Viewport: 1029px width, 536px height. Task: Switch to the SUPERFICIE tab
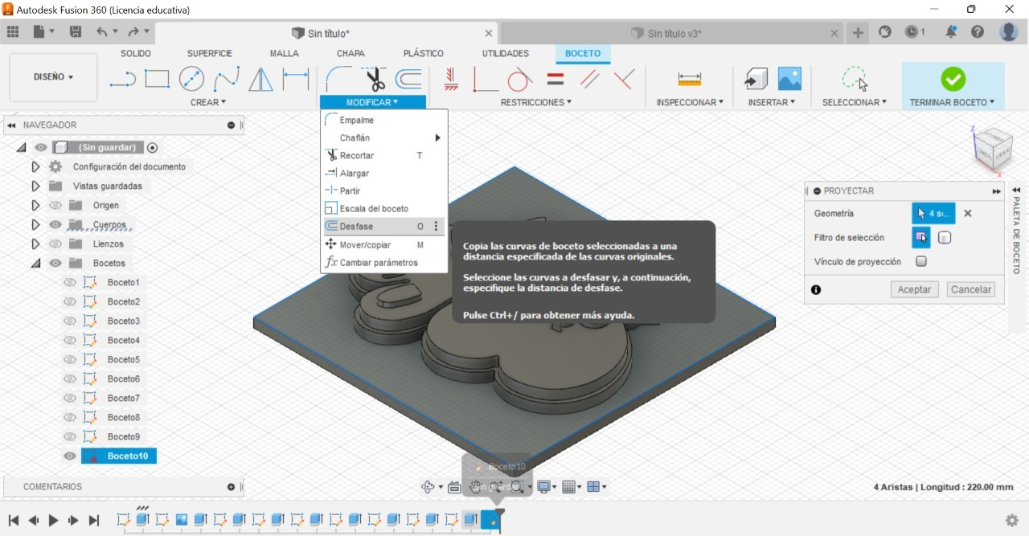coord(210,53)
